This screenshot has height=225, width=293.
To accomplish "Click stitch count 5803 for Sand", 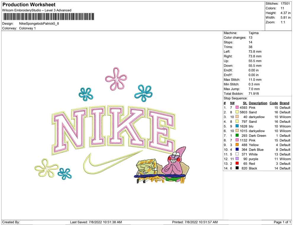I will (243, 112).
